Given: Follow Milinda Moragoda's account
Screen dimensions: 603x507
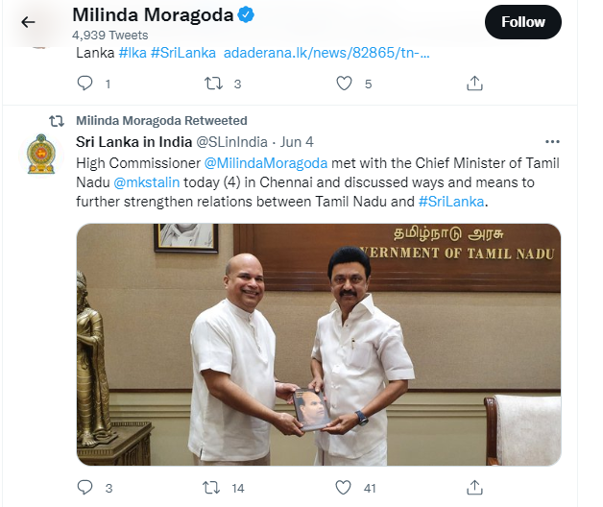Looking at the screenshot, I should click(523, 22).
